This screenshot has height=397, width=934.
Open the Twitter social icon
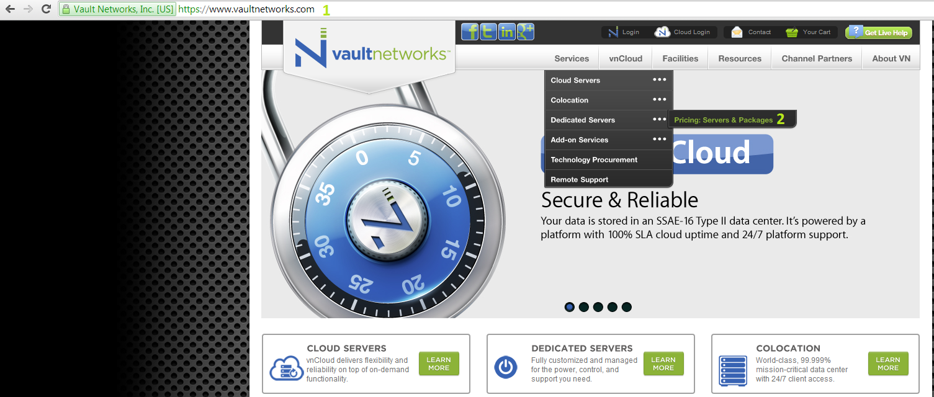click(488, 32)
